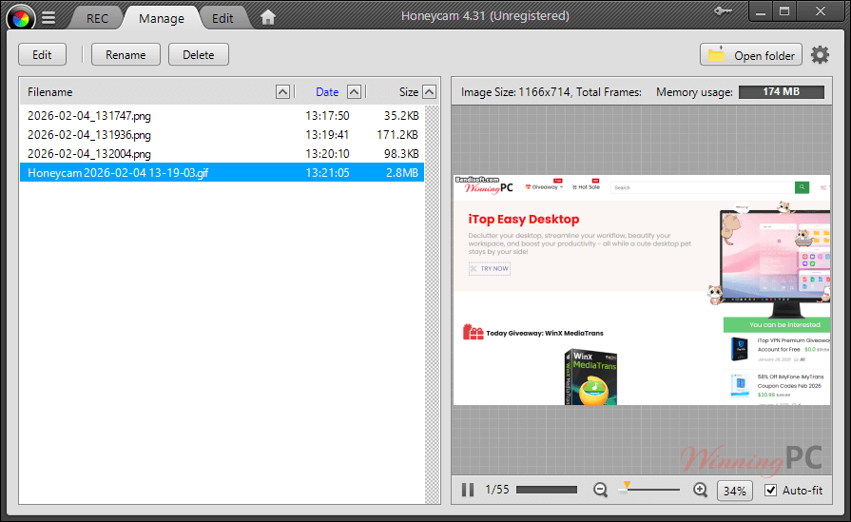Click the frame progress bar
851x522 pixels.
(x=547, y=490)
